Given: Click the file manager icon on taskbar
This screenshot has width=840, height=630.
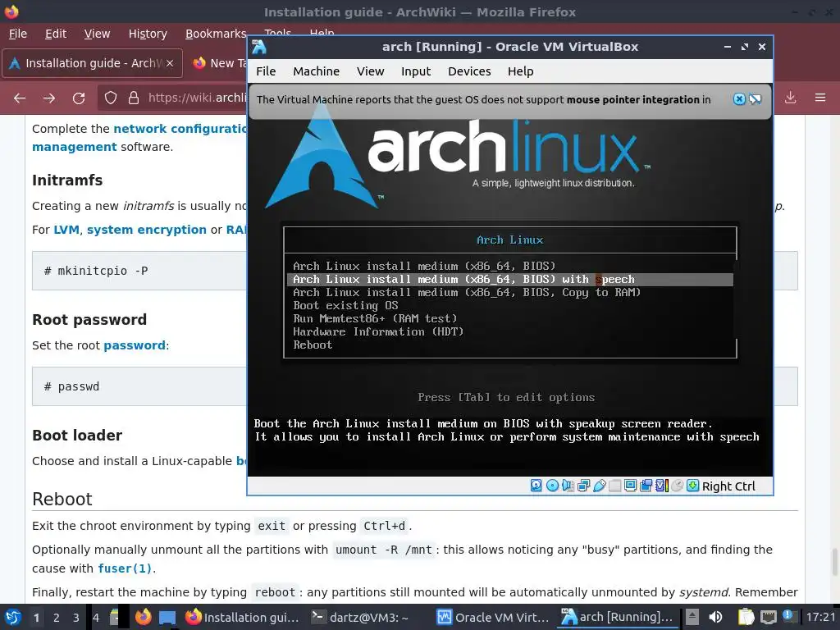Looking at the screenshot, I should coord(114,617).
